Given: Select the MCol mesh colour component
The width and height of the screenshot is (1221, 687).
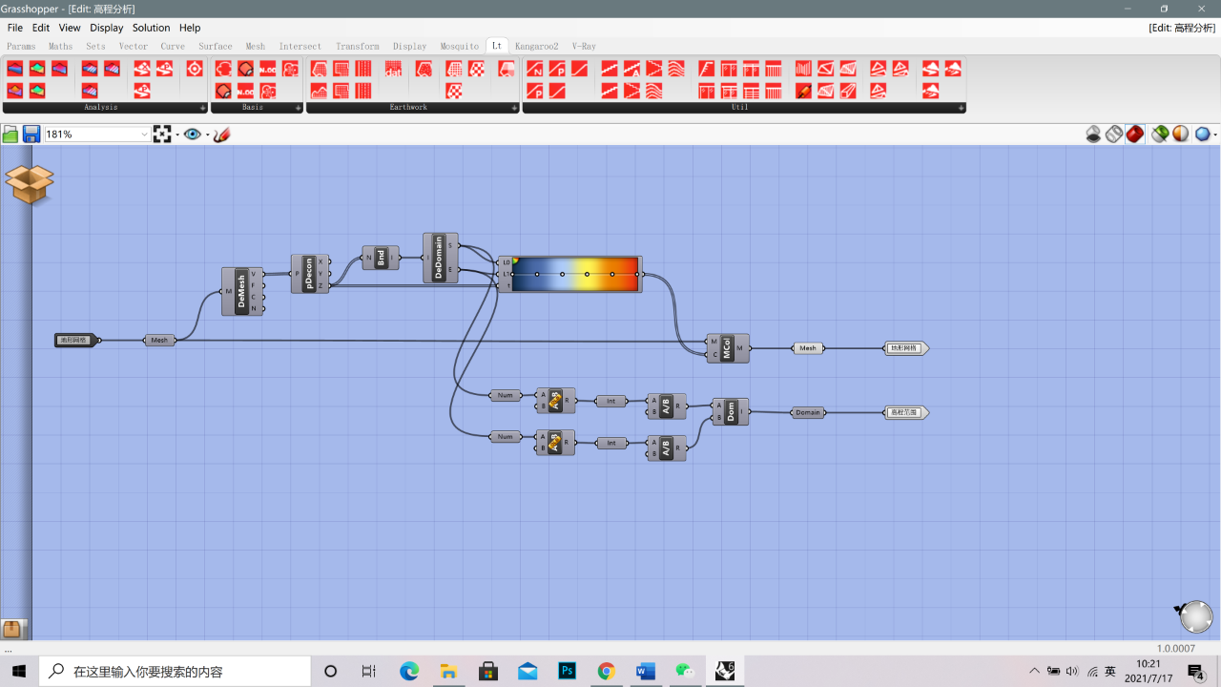Looking at the screenshot, I should click(x=727, y=348).
